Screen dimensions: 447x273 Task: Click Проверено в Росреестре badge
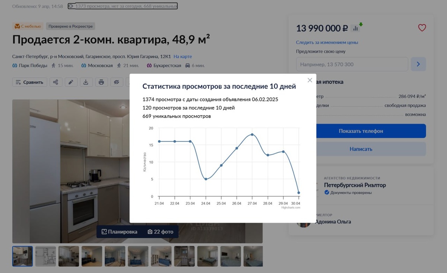click(71, 26)
